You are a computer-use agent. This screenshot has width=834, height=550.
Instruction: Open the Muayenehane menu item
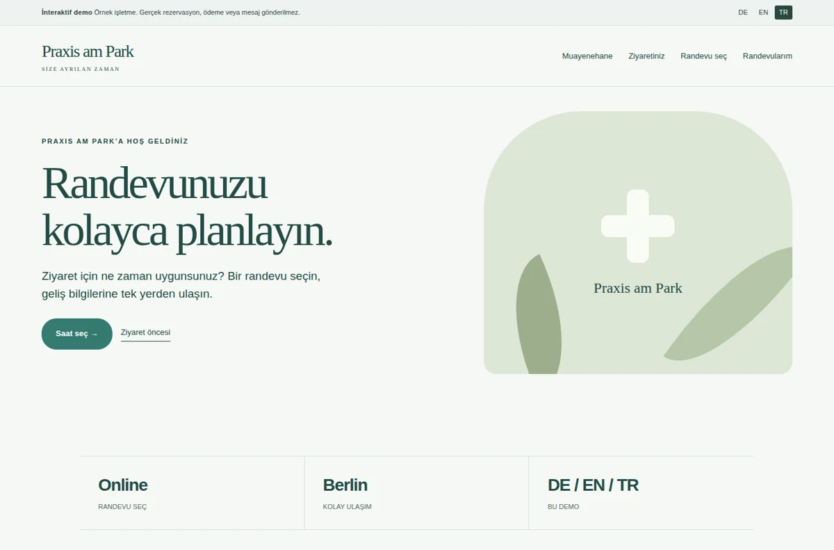pyautogui.click(x=587, y=56)
